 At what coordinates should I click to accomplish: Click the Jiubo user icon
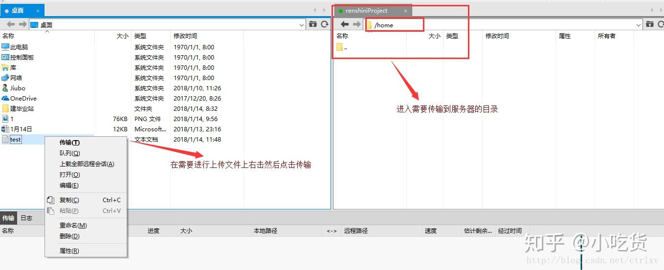[5, 88]
